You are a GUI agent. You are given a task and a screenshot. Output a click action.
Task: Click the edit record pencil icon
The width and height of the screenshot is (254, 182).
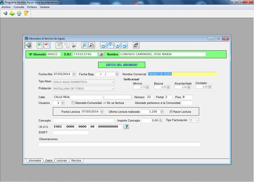[59, 45]
